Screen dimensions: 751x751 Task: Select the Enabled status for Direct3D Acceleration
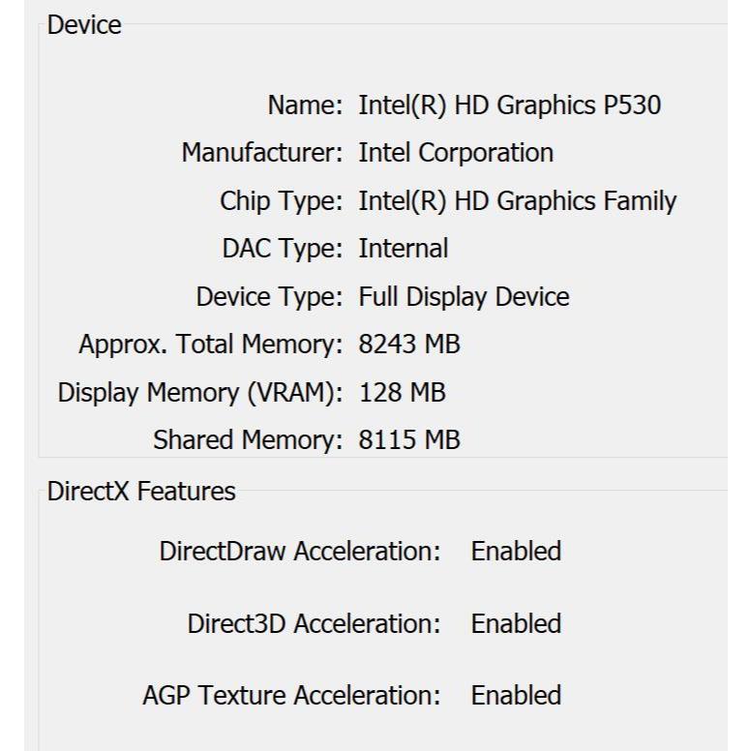(516, 624)
